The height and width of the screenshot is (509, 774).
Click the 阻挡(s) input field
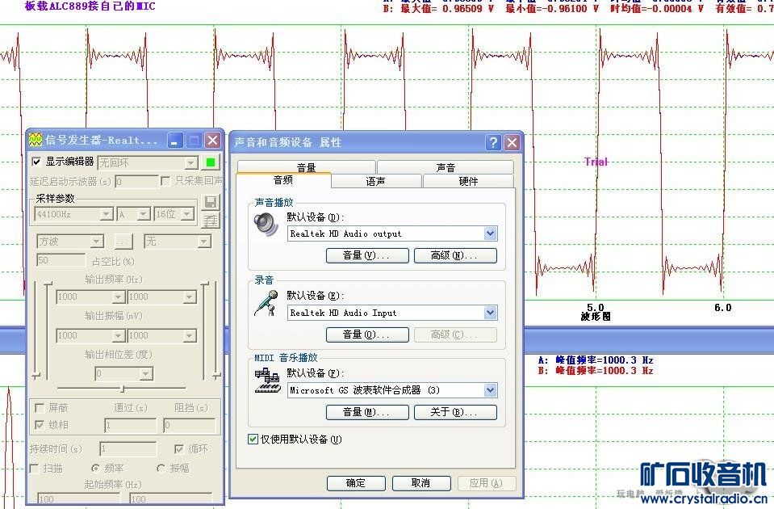click(x=190, y=425)
